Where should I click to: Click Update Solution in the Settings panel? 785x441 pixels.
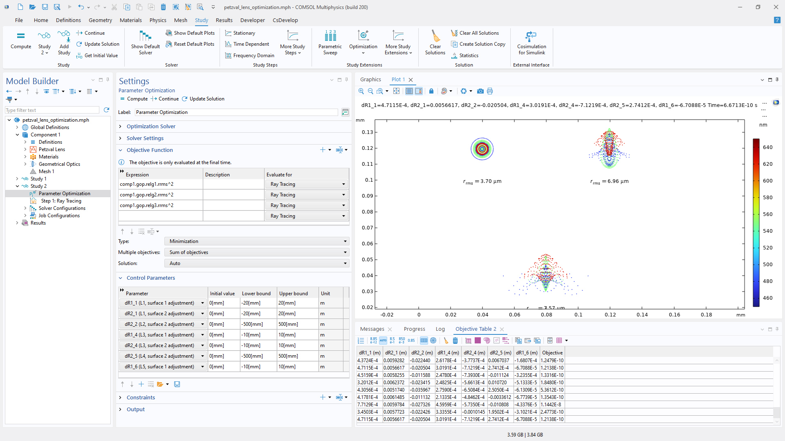pyautogui.click(x=203, y=99)
